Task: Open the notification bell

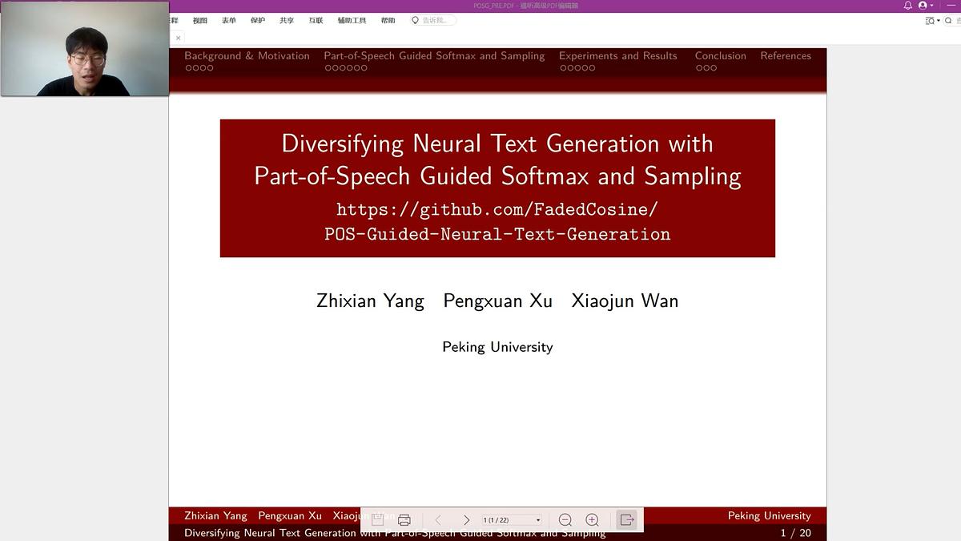Action: pos(907,6)
